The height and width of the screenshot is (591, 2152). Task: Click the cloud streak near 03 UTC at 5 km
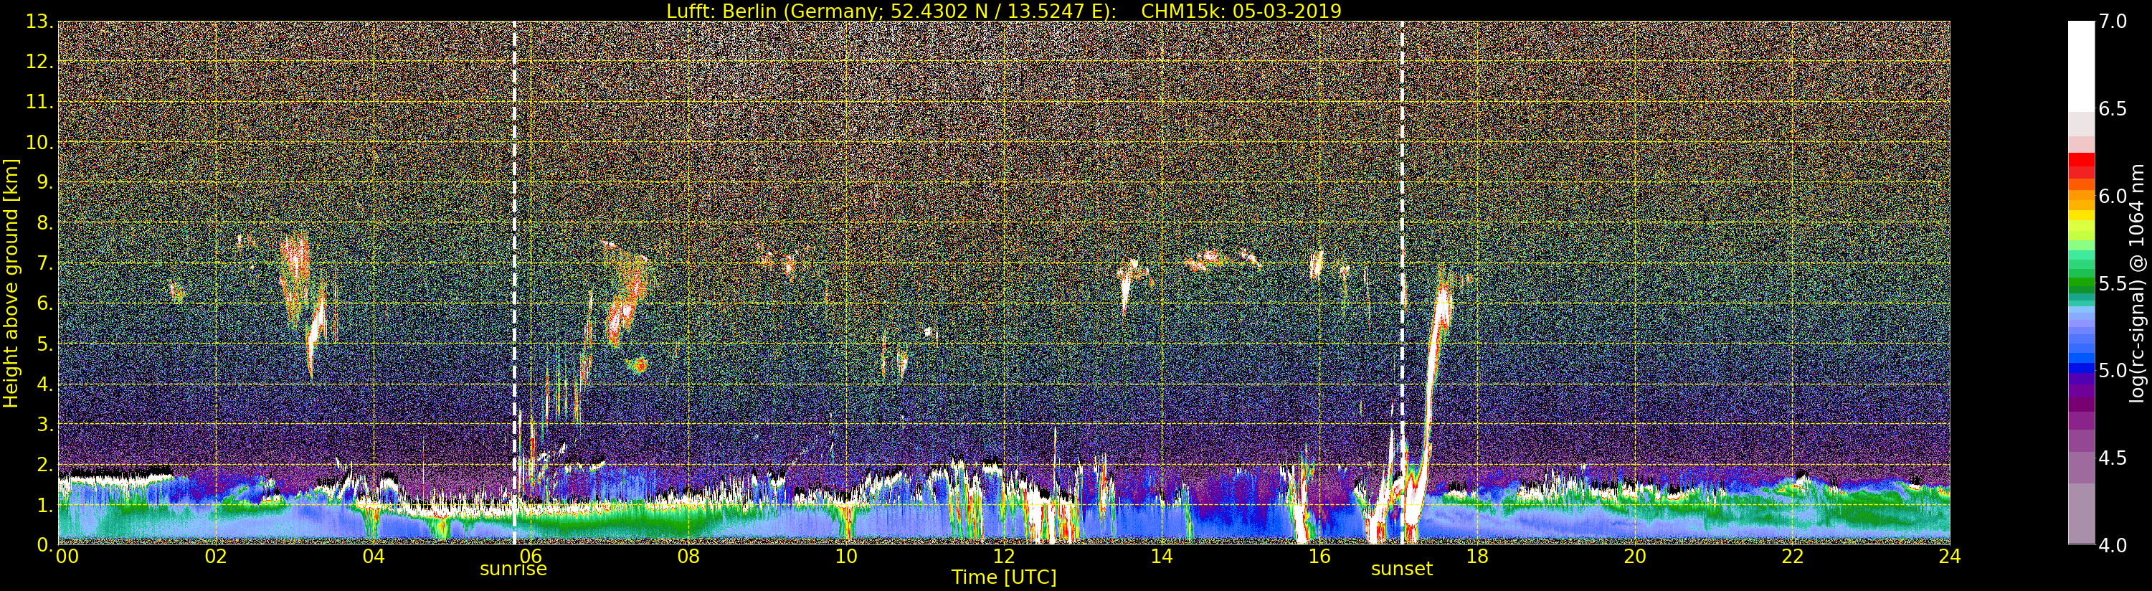pyautogui.click(x=314, y=333)
